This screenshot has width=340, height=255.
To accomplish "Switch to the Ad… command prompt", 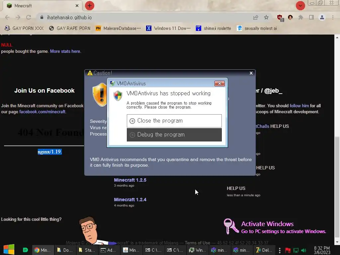I will pyautogui.click(x=109, y=250).
